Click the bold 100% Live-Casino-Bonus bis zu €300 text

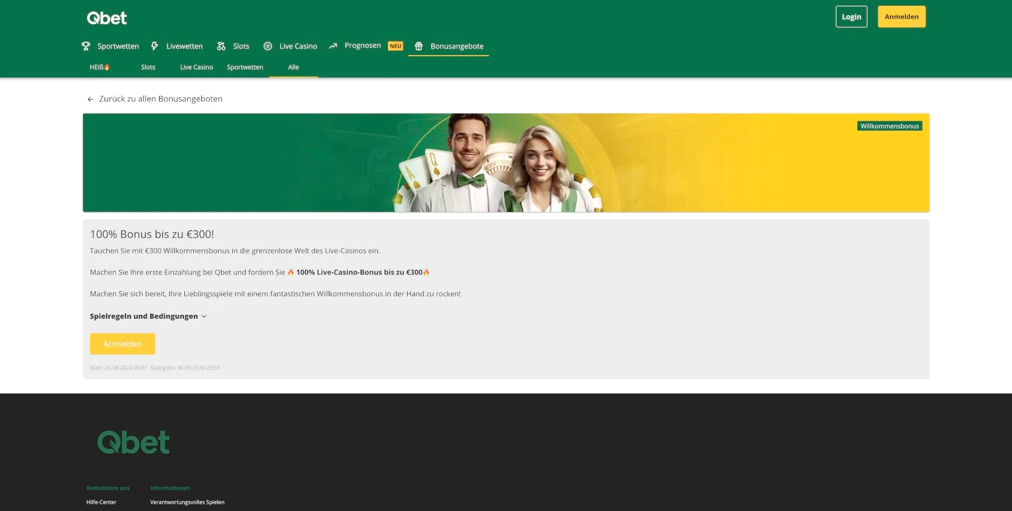pos(359,273)
